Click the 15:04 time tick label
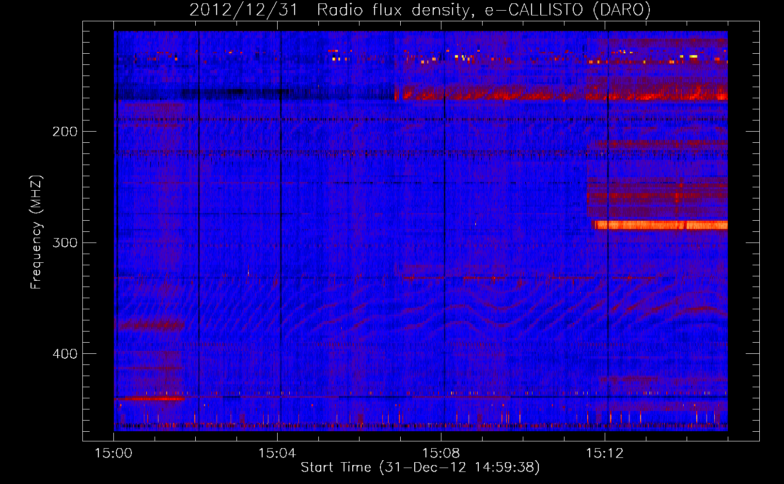The image size is (784, 484). pos(277,454)
